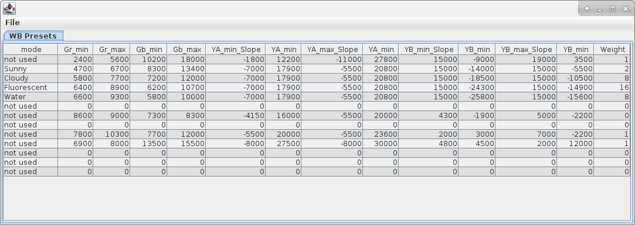This screenshot has width=635, height=225.
Task: Select Water's -25800 cell
Action: coord(477,97)
